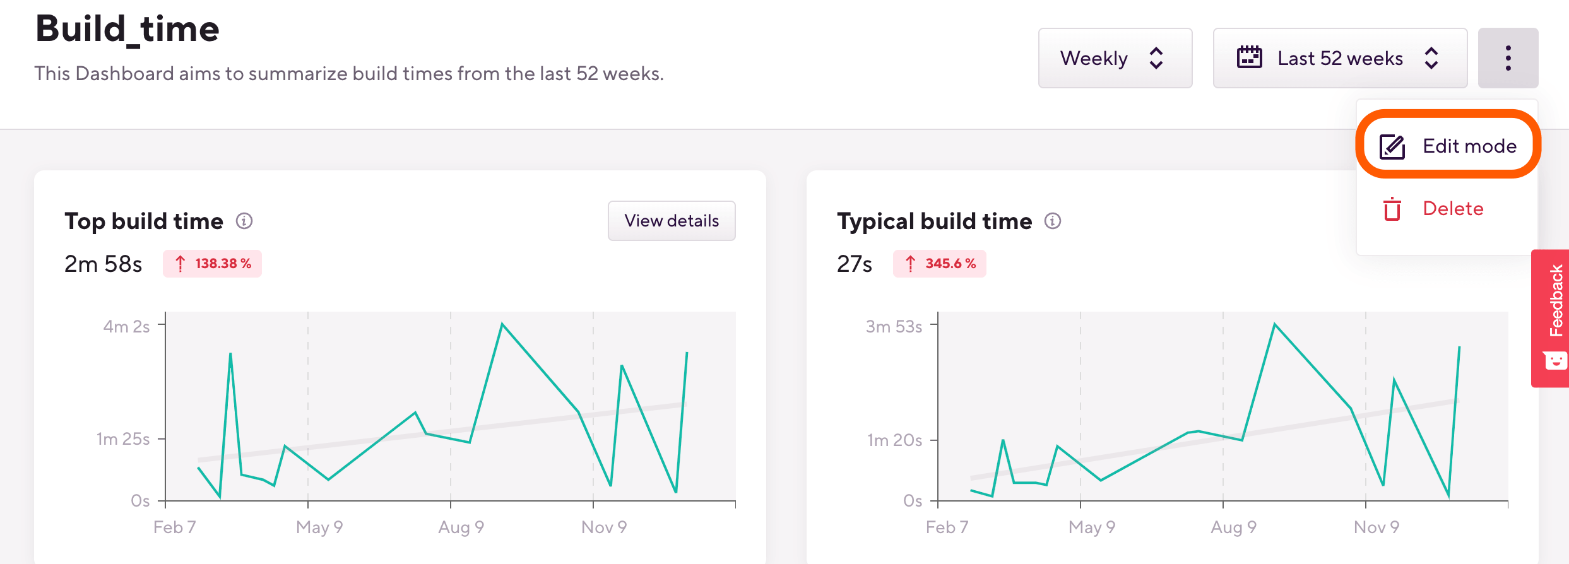
Task: Choose Delete from the options menu
Action: click(x=1453, y=209)
